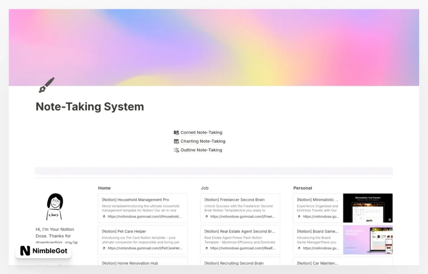Click the book icon beside Cornell Note-Taking

(176, 132)
